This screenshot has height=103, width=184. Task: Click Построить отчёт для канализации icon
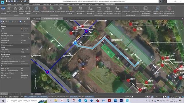(169, 9)
